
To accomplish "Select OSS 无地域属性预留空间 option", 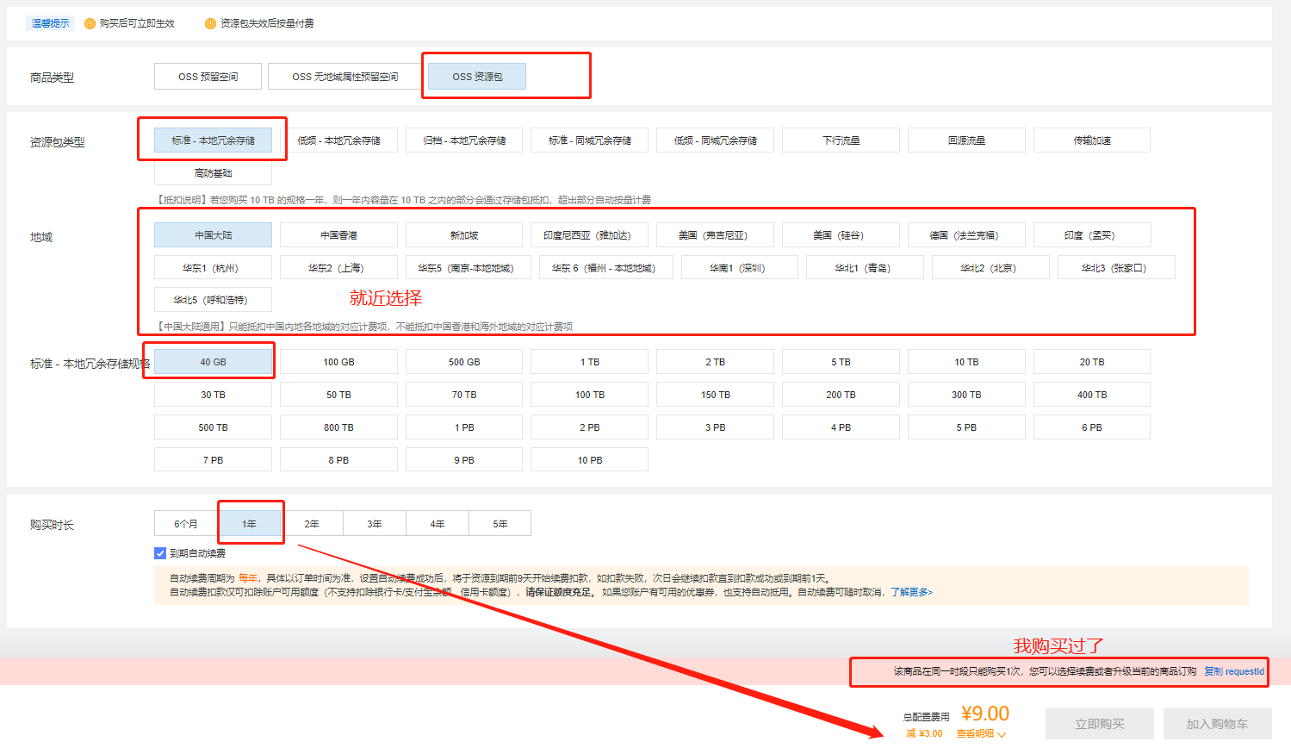I will [x=344, y=77].
